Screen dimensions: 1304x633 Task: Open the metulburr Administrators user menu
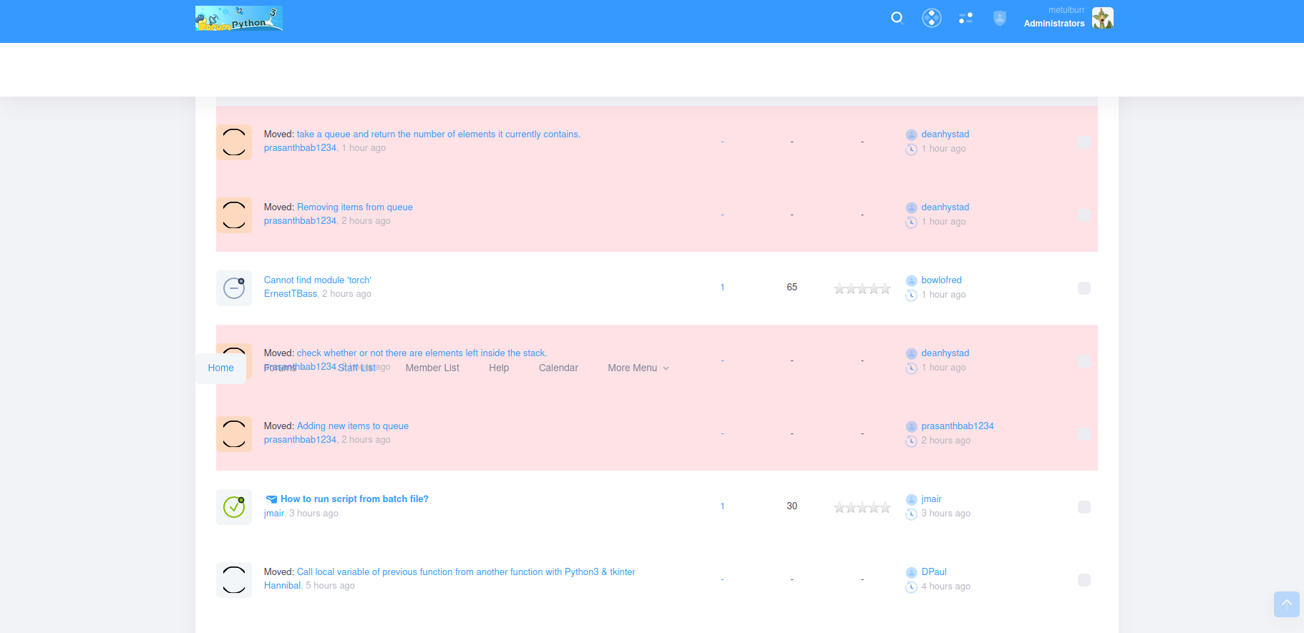tap(1054, 18)
